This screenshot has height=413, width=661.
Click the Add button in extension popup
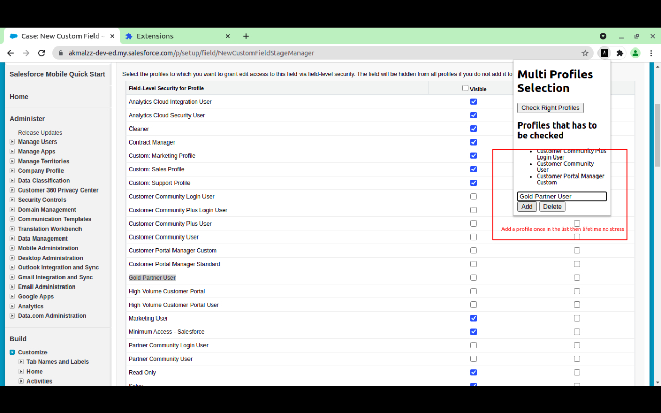click(x=527, y=206)
